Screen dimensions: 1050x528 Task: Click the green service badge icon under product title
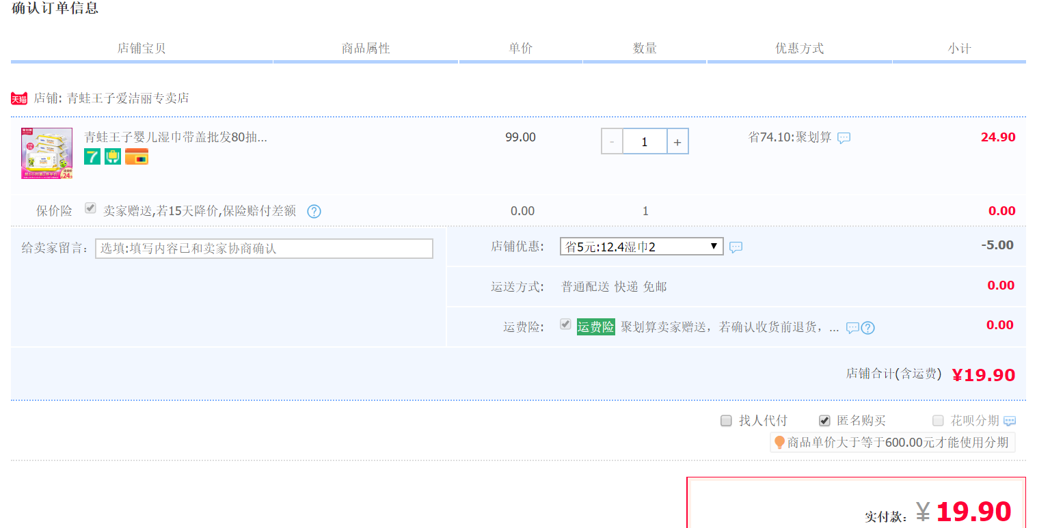(113, 156)
